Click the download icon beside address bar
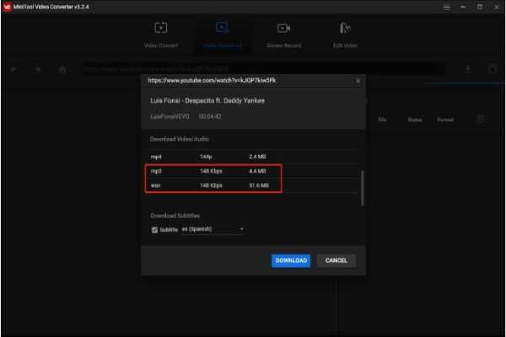506x337 pixels. (x=468, y=69)
